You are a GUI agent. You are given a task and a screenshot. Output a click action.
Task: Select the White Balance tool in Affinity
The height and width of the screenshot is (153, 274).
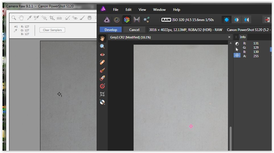(x=102, y=102)
